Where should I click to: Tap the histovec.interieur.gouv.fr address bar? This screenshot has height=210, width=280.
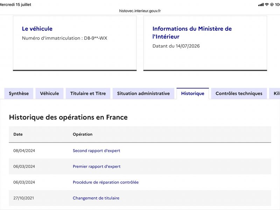tap(140, 11)
